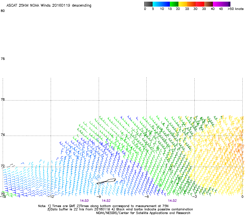Image resolution: width=245 pixels, height=215 pixels.
Task: Click the purple '14:52' time stamp near -3
Action: [x=172, y=201]
